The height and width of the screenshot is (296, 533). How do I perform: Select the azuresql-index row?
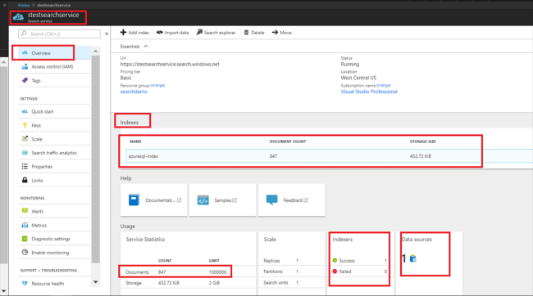(x=329, y=156)
